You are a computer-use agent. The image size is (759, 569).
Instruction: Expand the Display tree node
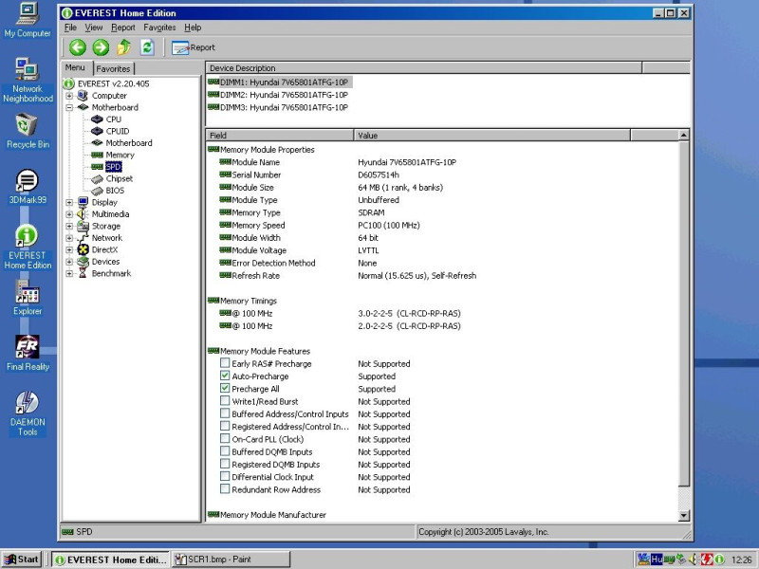[x=69, y=202]
